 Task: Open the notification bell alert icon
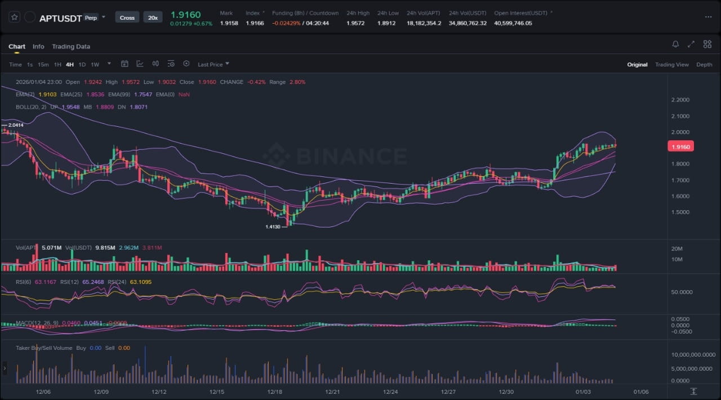coord(675,44)
